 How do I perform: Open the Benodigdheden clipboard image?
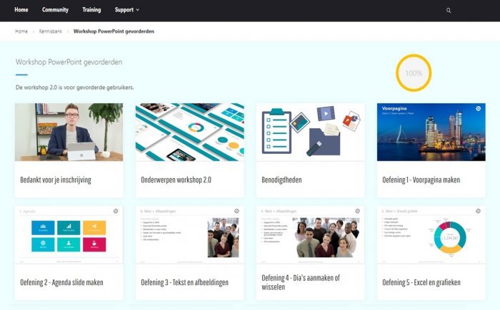click(x=310, y=133)
